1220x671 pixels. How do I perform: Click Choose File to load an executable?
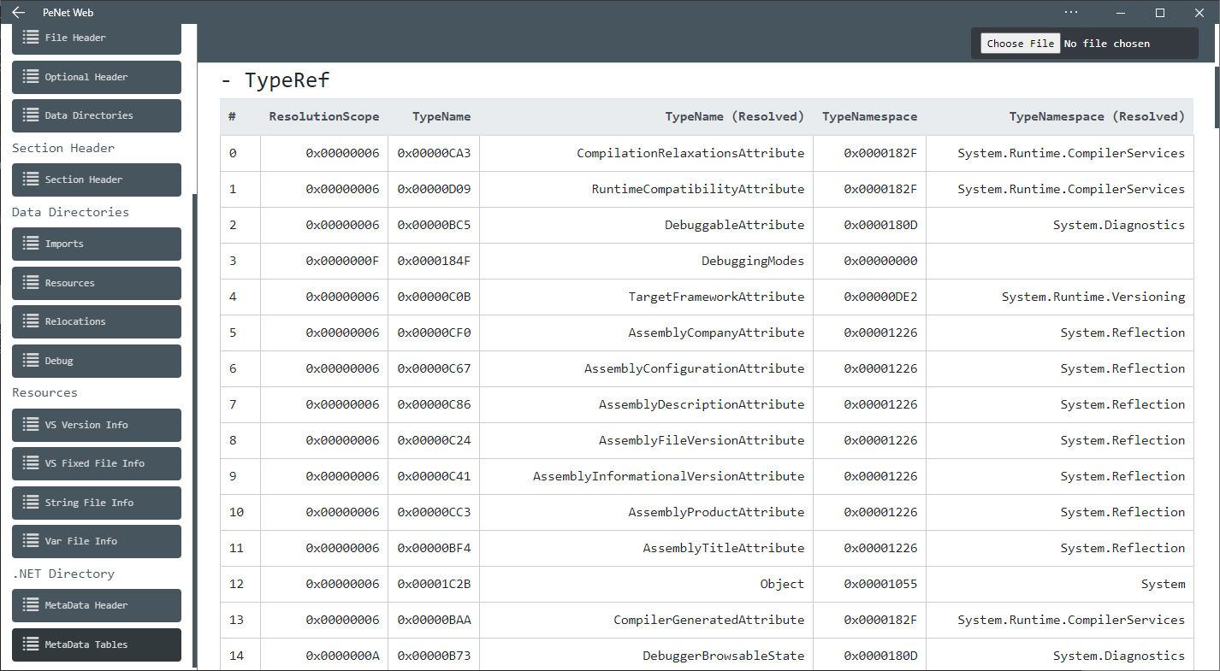coord(1020,43)
